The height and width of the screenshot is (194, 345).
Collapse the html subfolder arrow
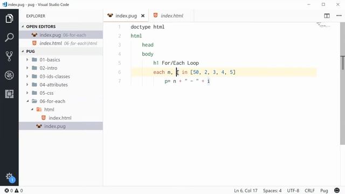click(x=32, y=109)
